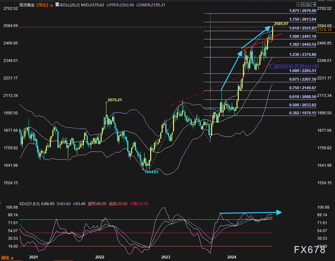Click the orange circled-plus icon beside 周线
Image resolution: width=335 pixels, height=261 pixels.
click(x=51, y=5)
